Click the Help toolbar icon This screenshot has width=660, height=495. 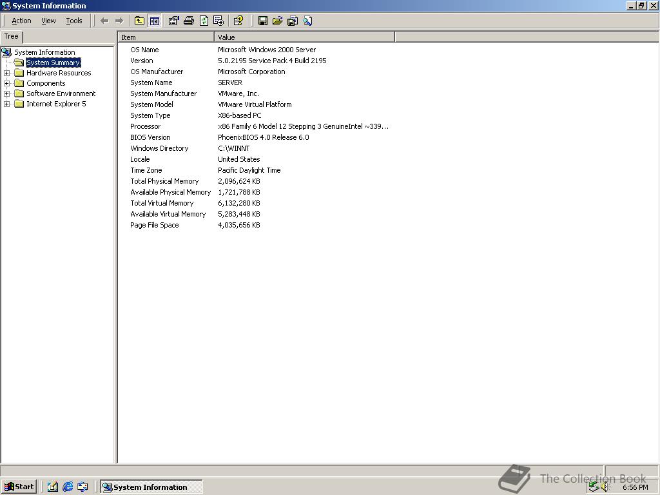pyautogui.click(x=238, y=21)
